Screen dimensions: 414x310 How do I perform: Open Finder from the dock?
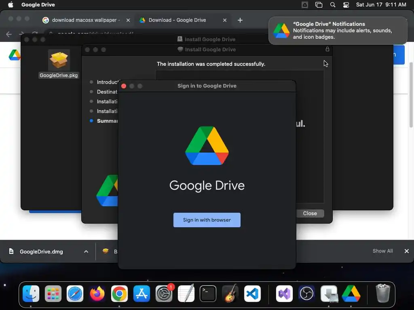pos(31,293)
